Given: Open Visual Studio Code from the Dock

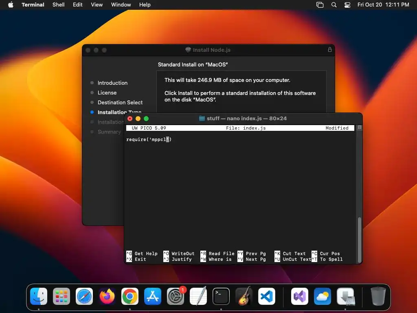Looking at the screenshot, I should tap(266, 296).
